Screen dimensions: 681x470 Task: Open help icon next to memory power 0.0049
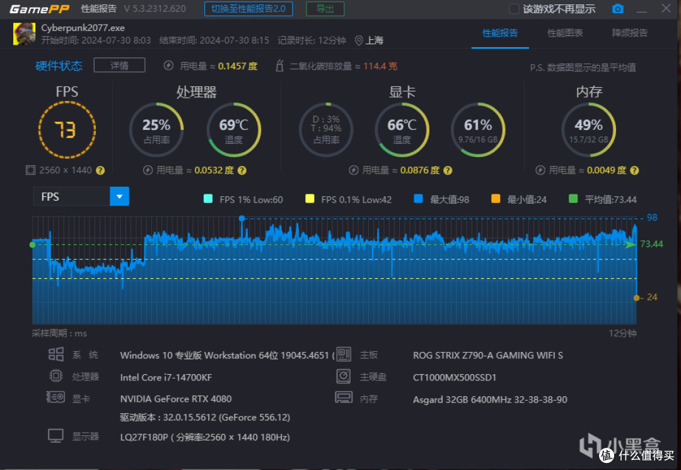[634, 170]
